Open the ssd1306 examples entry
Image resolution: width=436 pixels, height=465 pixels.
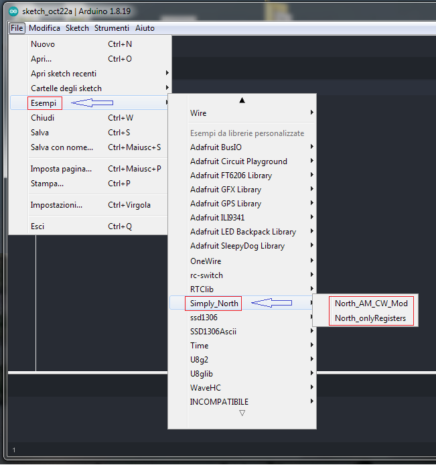(242, 318)
